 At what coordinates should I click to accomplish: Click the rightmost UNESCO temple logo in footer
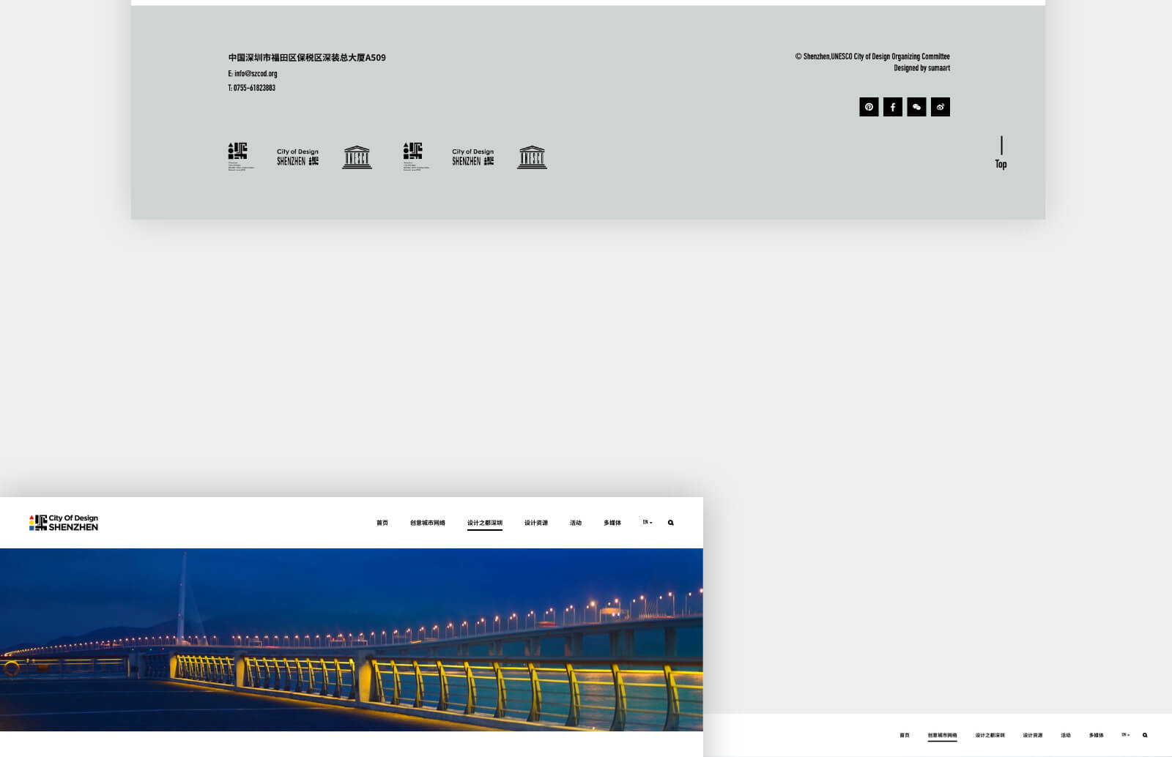coord(532,157)
